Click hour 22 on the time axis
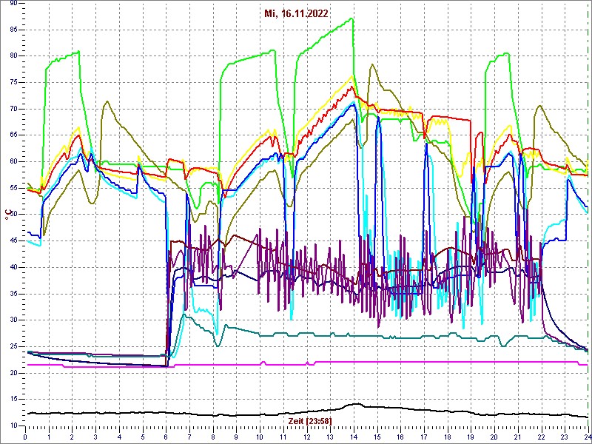The height and width of the screenshot is (444, 592). 541,437
